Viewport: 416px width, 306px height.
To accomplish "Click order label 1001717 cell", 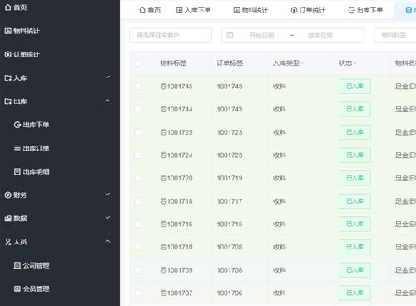I will click(230, 201).
